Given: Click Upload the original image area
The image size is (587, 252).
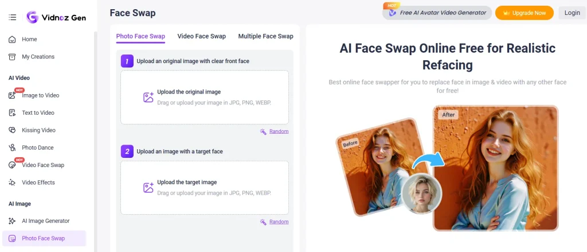Looking at the screenshot, I should point(205,97).
